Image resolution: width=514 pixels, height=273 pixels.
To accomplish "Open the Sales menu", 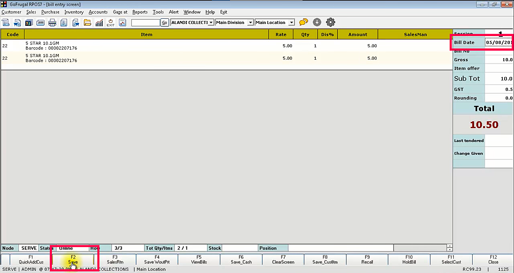I will (31, 12).
